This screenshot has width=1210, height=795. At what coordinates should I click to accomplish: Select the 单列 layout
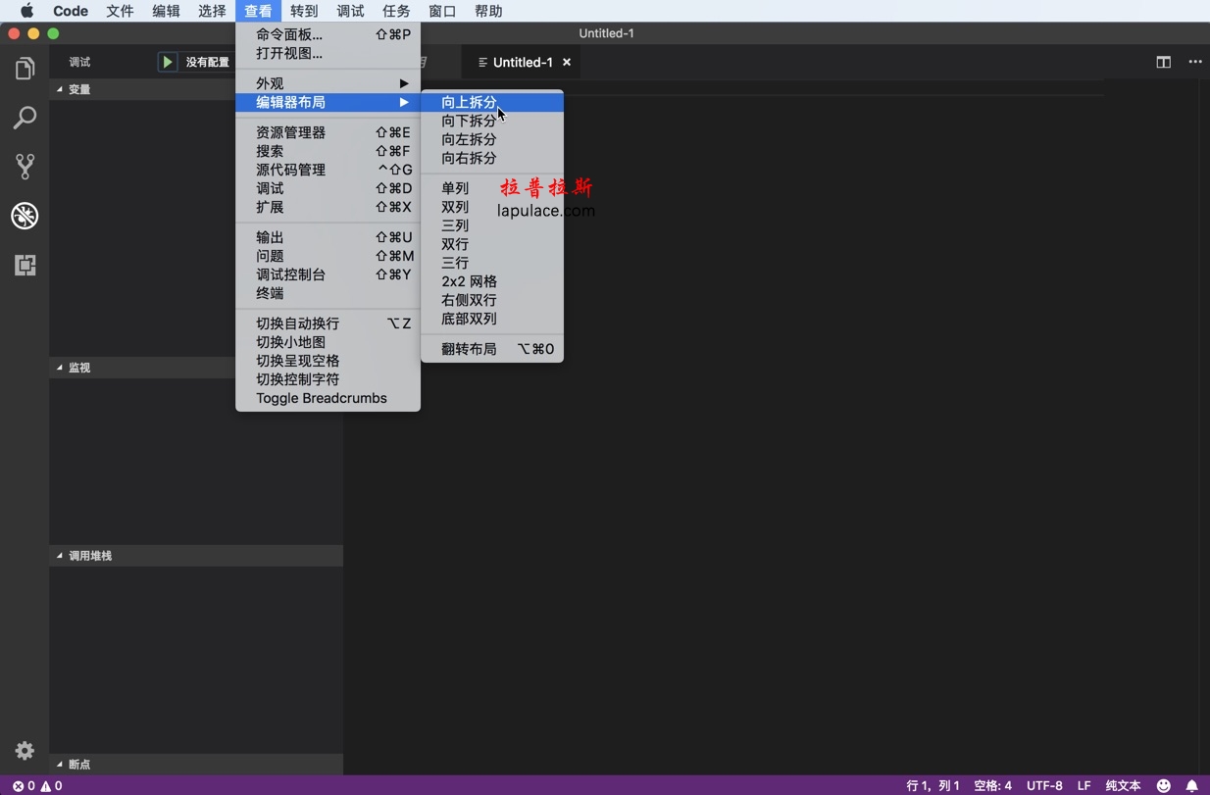tap(492, 188)
